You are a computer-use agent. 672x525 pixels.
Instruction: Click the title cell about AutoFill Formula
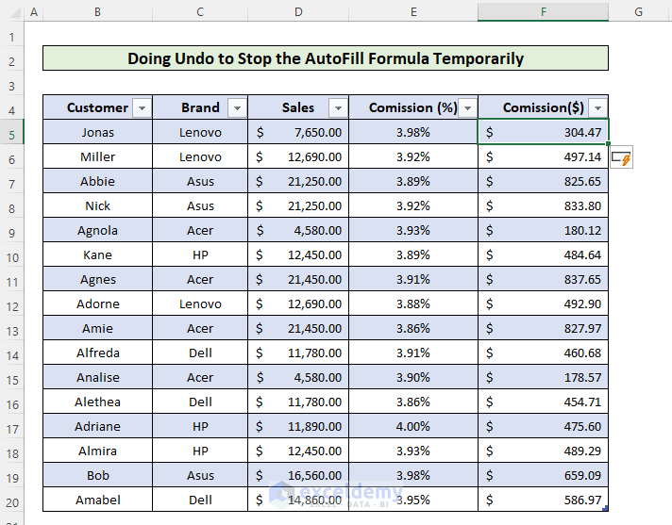326,59
